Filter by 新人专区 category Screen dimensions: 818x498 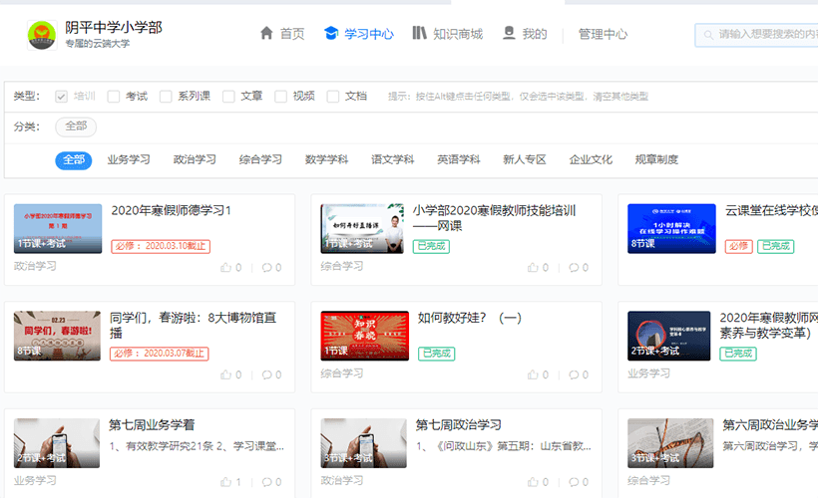click(x=525, y=159)
